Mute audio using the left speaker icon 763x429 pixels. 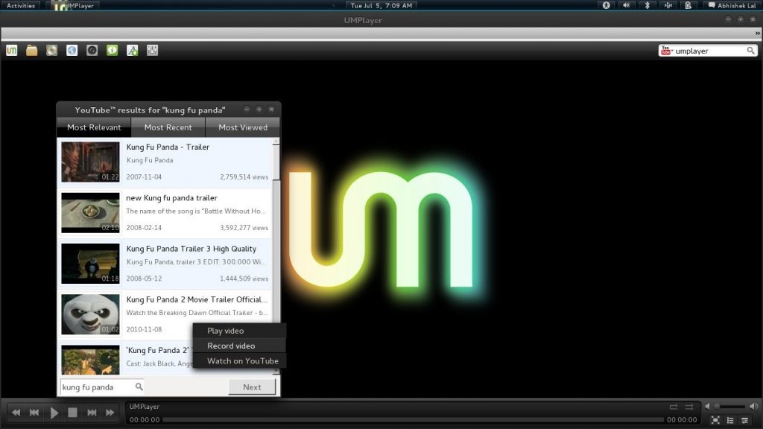point(706,406)
